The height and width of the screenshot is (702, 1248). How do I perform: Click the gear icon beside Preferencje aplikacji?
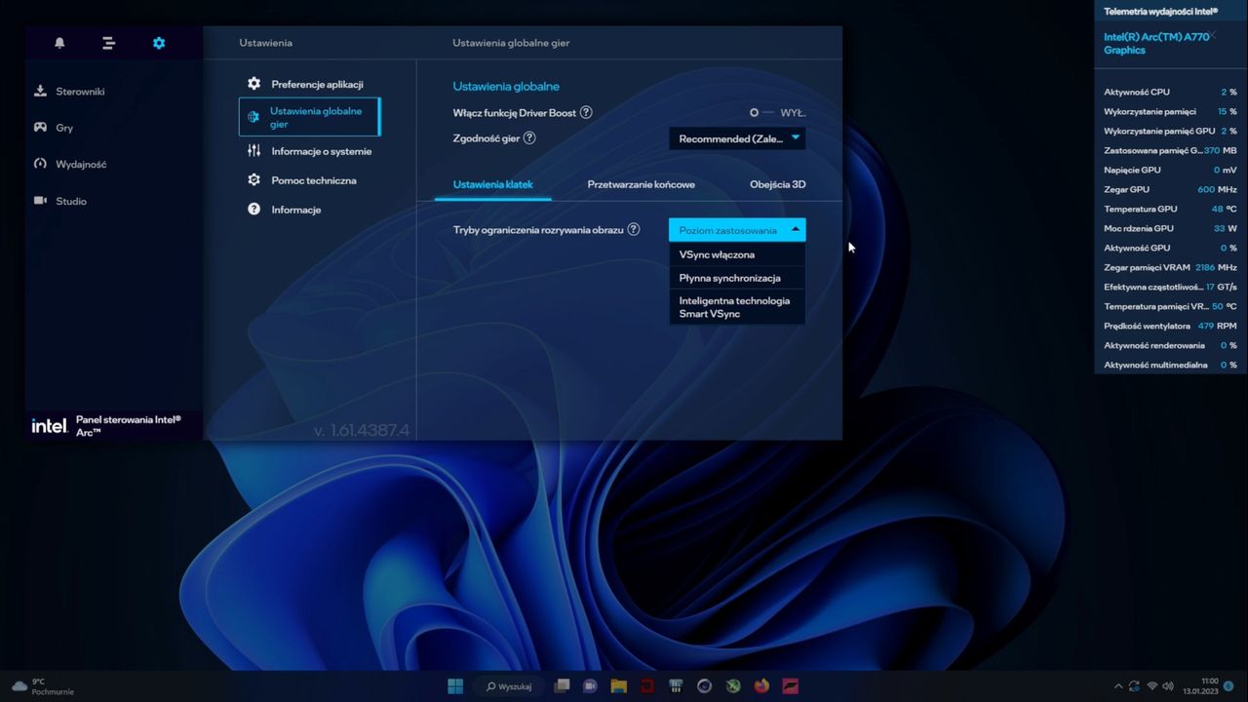pos(253,84)
